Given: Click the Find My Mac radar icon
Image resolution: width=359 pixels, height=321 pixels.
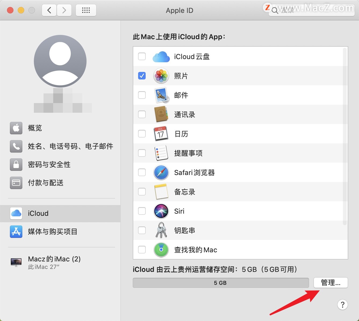Looking at the screenshot, I should click(161, 250).
